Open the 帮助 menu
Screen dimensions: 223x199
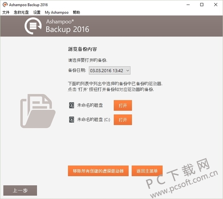click(x=77, y=12)
